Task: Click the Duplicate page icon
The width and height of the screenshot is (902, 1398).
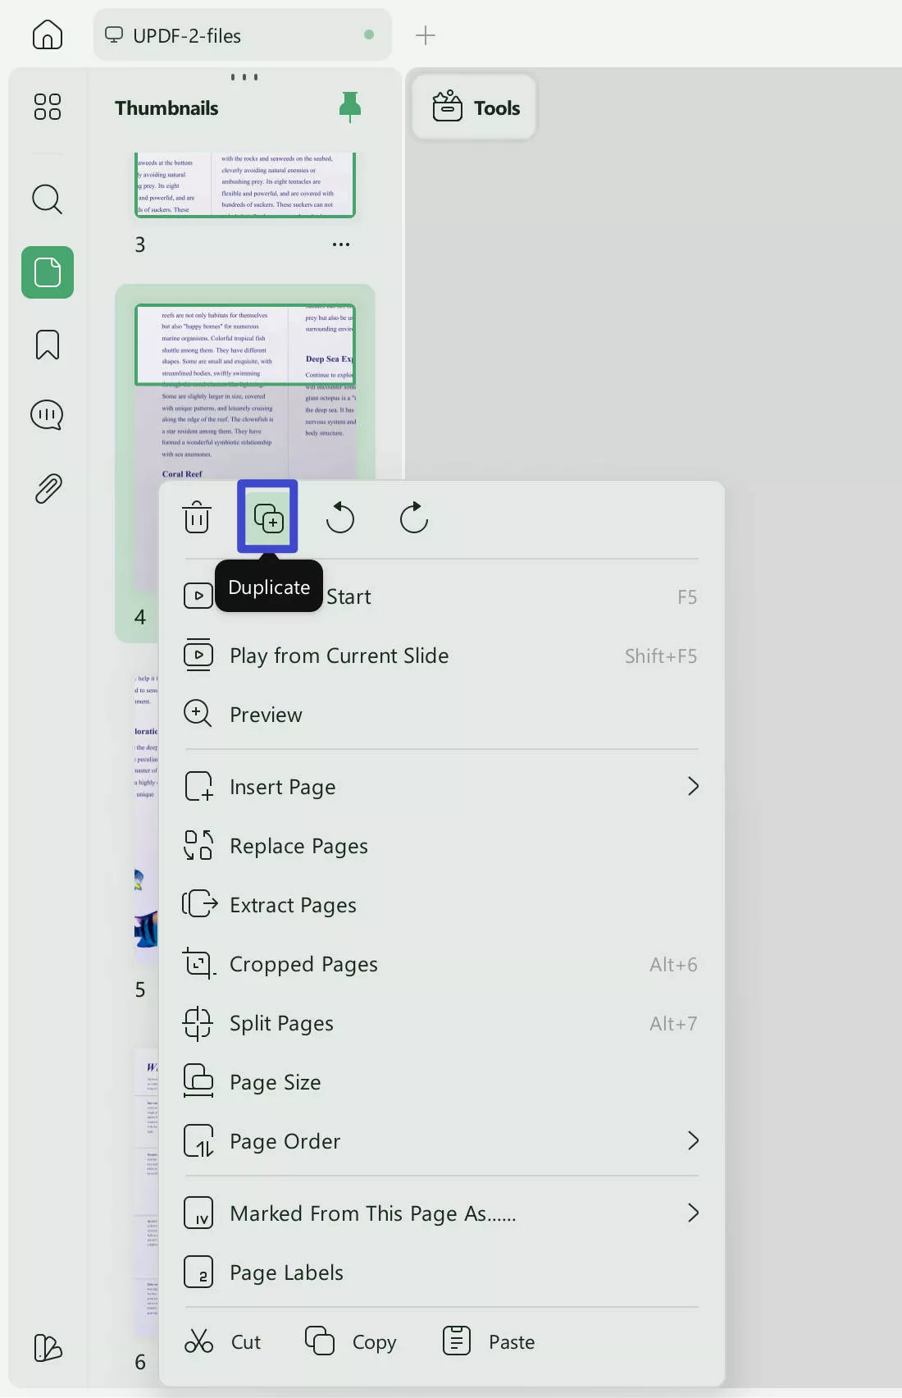Action: [268, 518]
